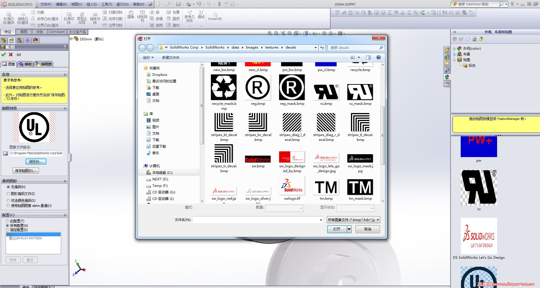The height and width of the screenshot is (288, 540).
Task: Switch to the 照明度 tab
Action: (x=43, y=64)
